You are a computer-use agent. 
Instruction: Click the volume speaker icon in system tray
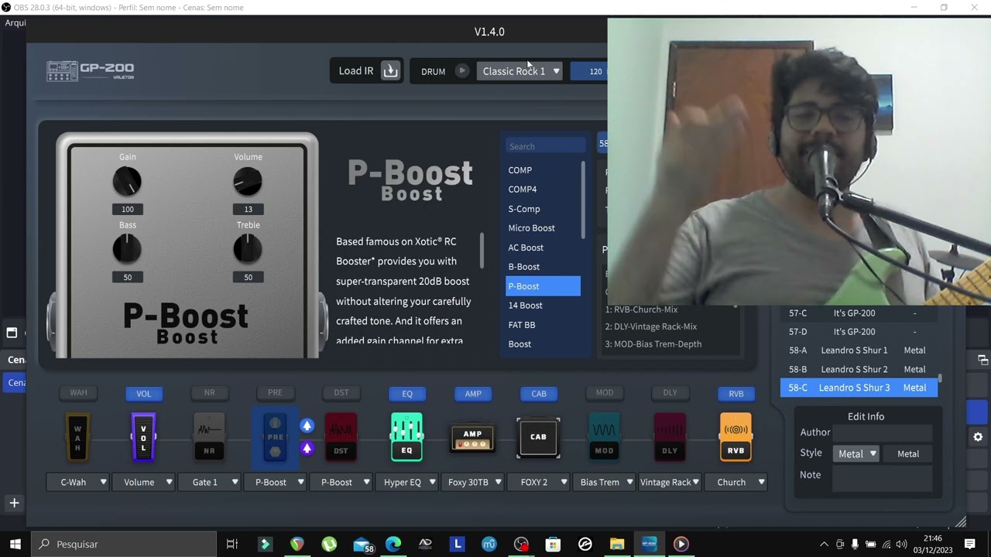click(901, 544)
